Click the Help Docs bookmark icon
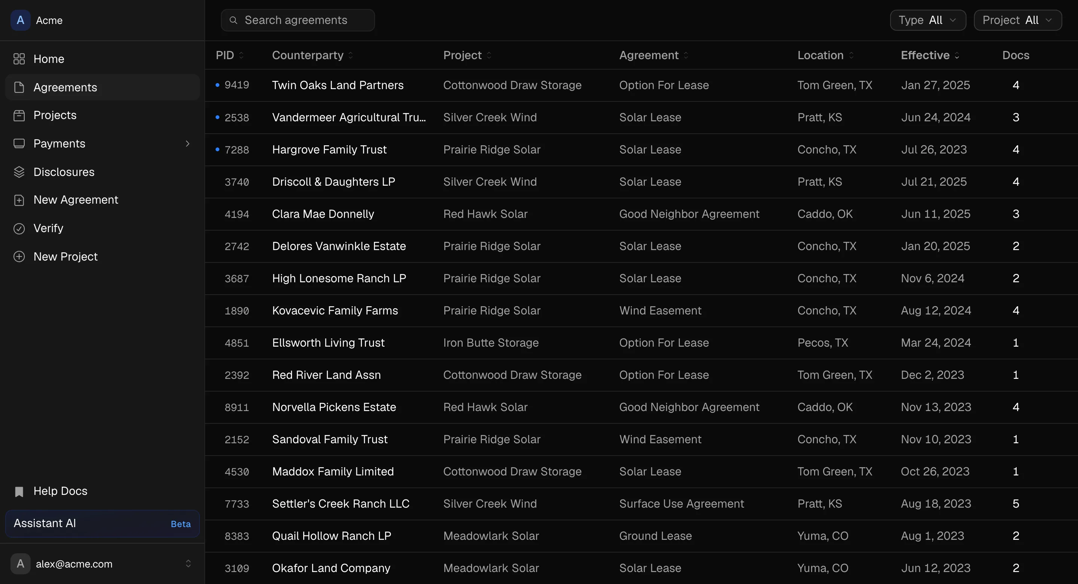 coord(19,492)
